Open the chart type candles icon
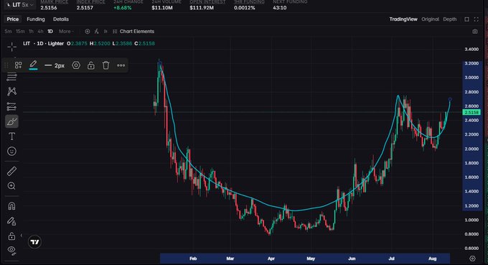The image size is (488, 265). pos(105,32)
